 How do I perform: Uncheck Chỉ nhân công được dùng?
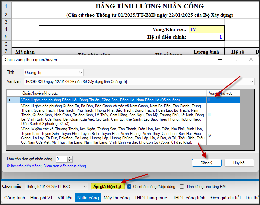tap(129, 187)
